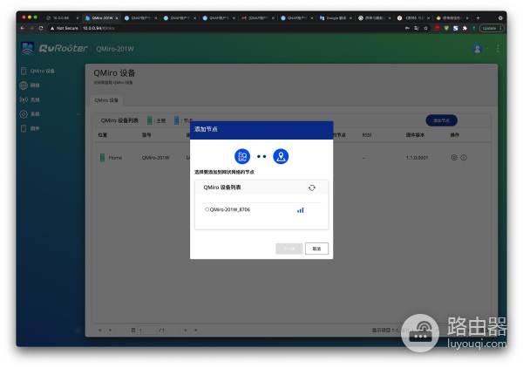This screenshot has height=368, width=523.
Task: Open the header three-dot more menu
Action: (498, 49)
